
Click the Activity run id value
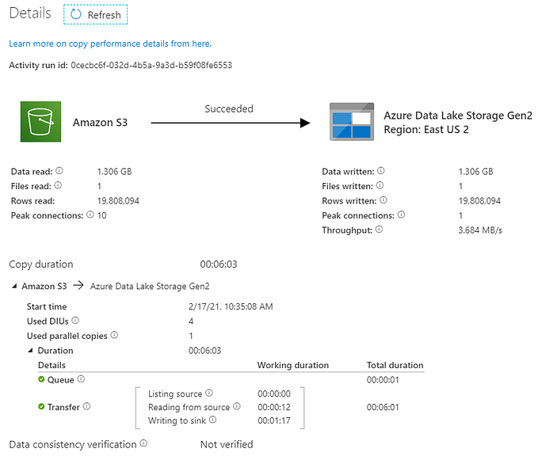[x=151, y=65]
